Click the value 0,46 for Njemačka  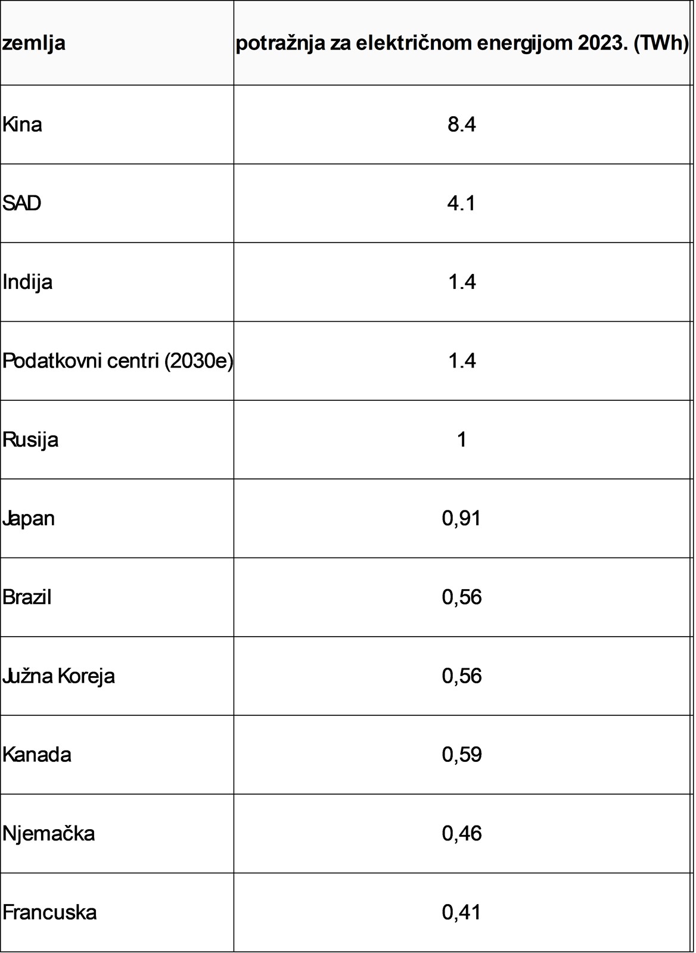click(x=462, y=833)
